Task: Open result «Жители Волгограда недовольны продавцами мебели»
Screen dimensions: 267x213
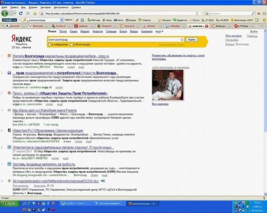Action: tap(61, 56)
